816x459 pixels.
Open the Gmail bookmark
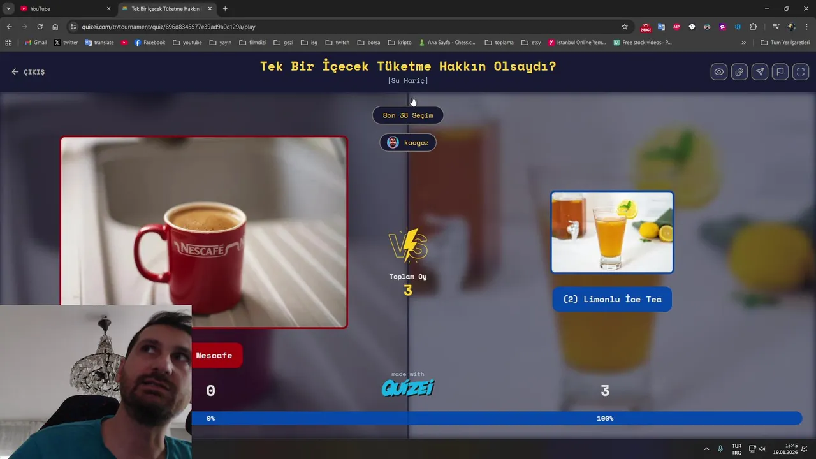[36, 43]
